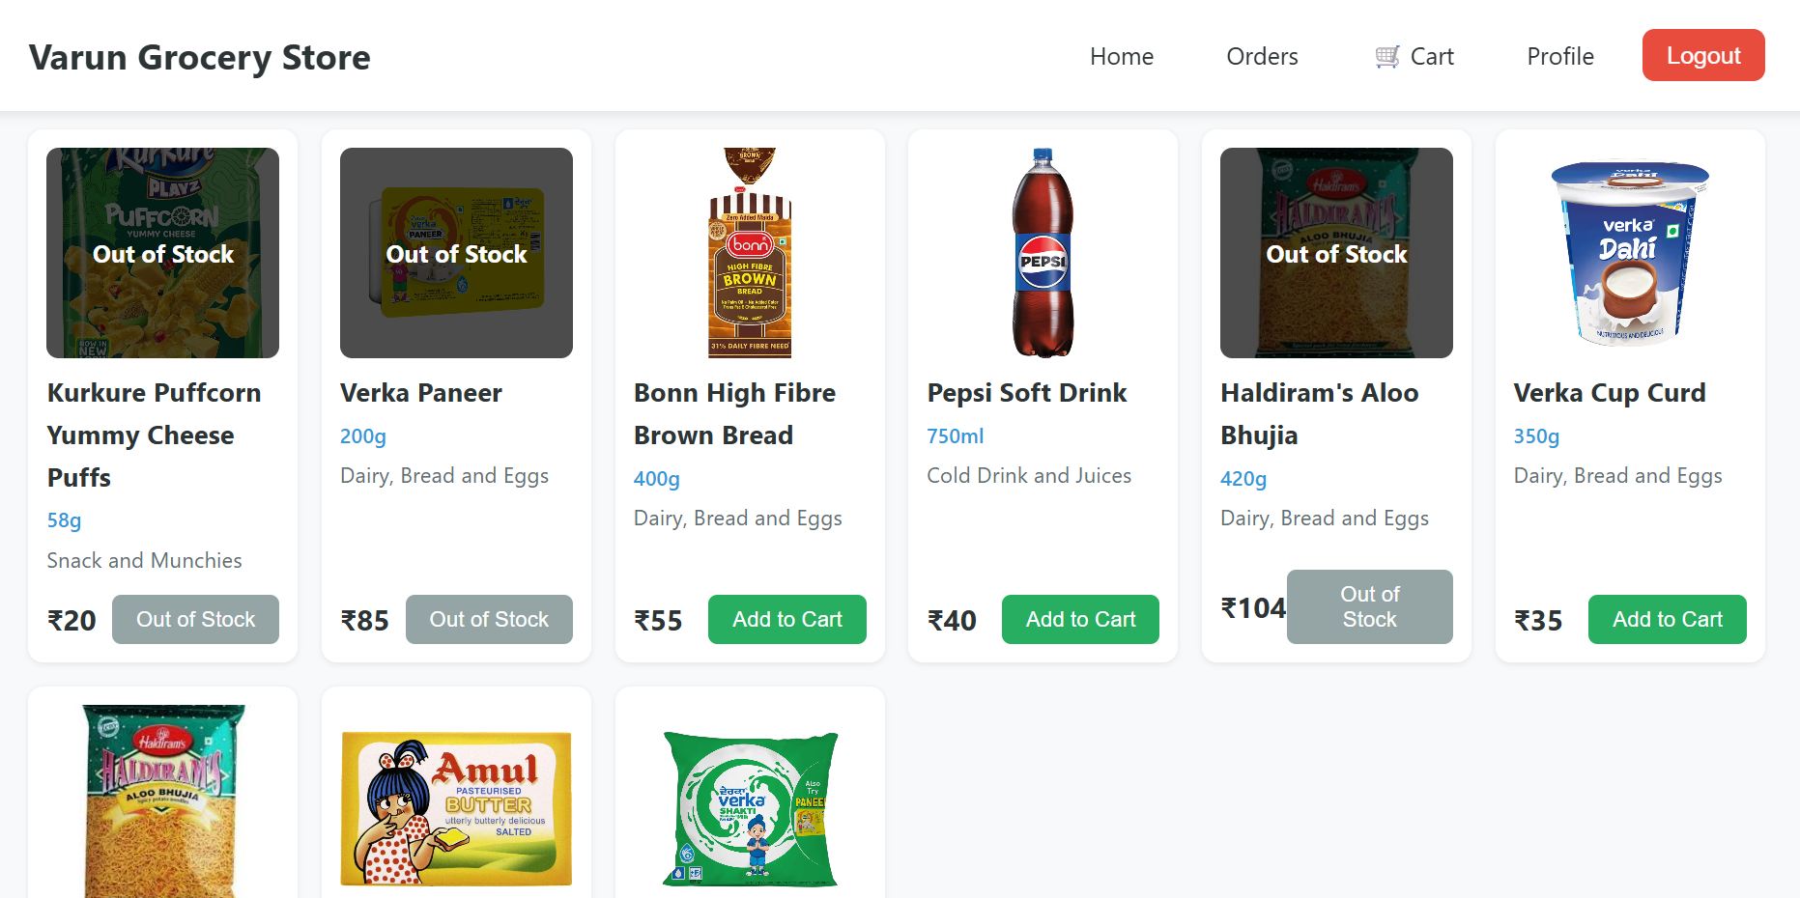Click the Varun Grocery Store title

[200, 57]
